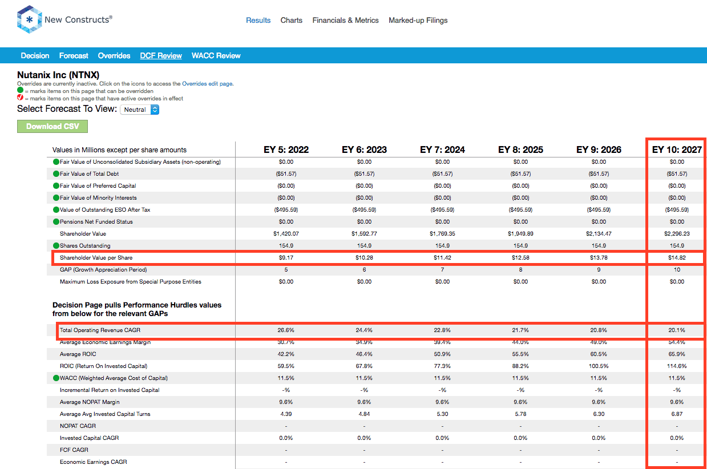Screen dimensions: 707x469
Task: Switch to the Decision sub-tab
Action: point(35,56)
